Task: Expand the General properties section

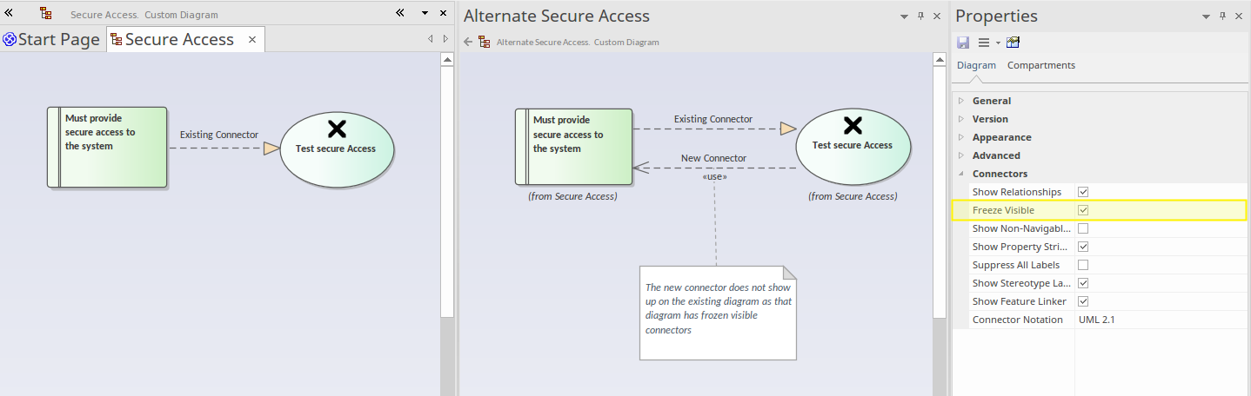Action: [x=961, y=101]
